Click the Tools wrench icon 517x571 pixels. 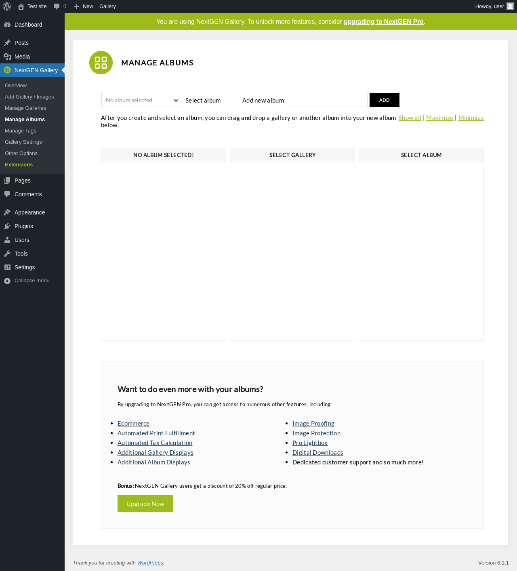[7, 254]
